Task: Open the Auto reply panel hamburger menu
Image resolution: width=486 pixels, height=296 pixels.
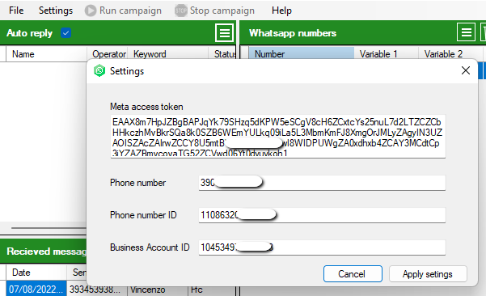Action: (x=225, y=32)
